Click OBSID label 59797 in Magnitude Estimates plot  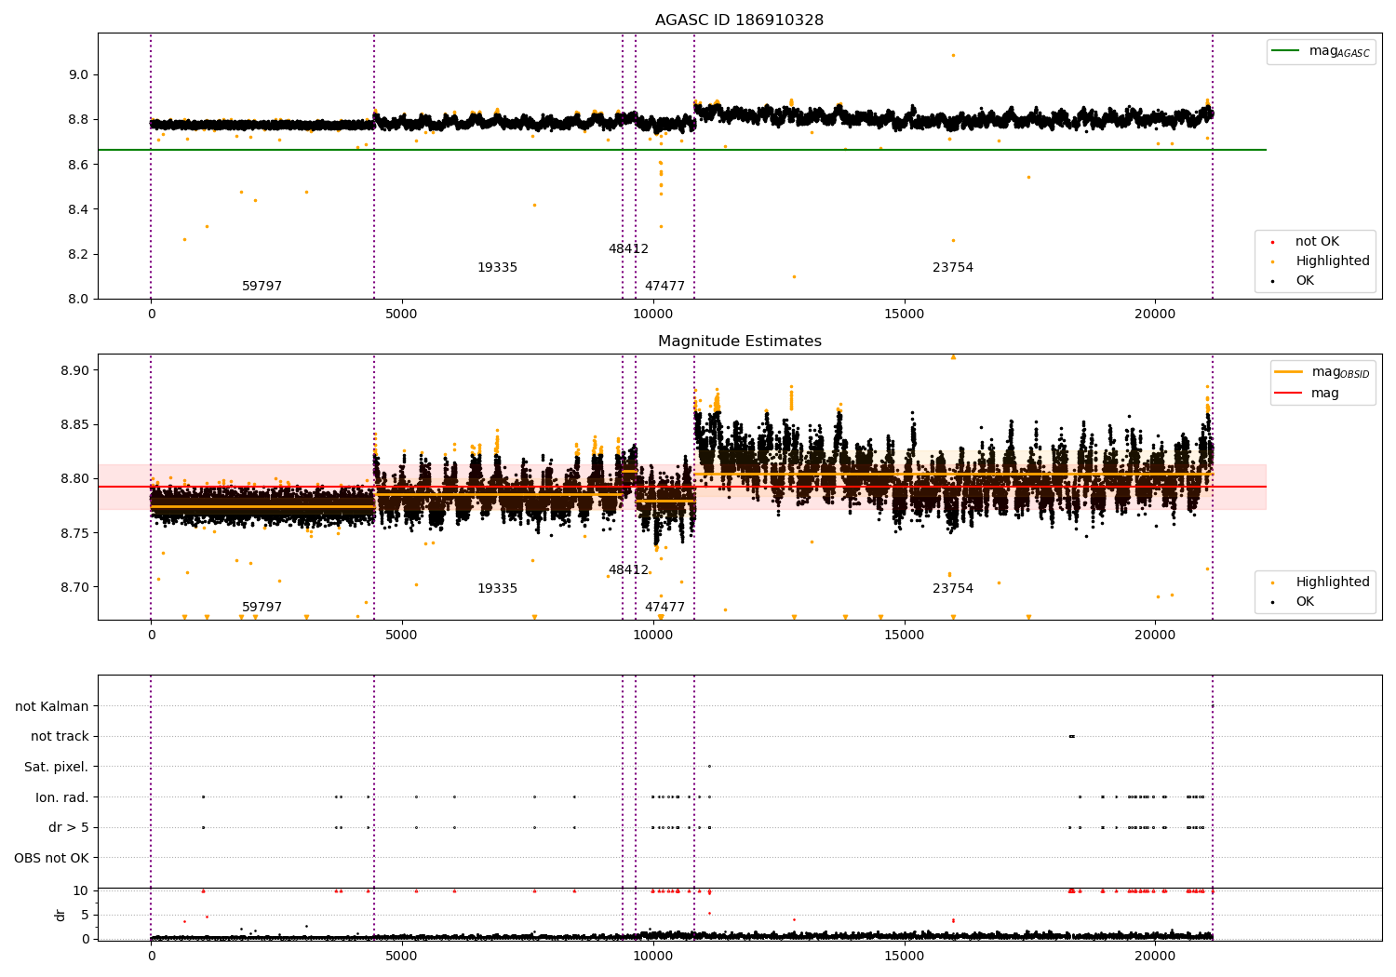(x=262, y=608)
